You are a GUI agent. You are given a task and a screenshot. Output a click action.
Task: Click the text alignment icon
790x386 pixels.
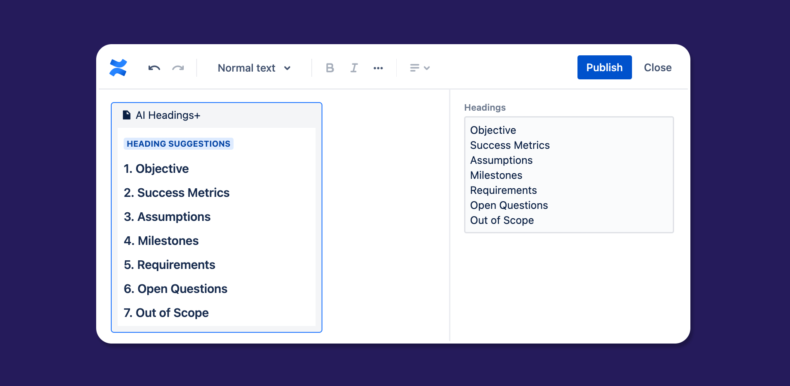pos(414,68)
